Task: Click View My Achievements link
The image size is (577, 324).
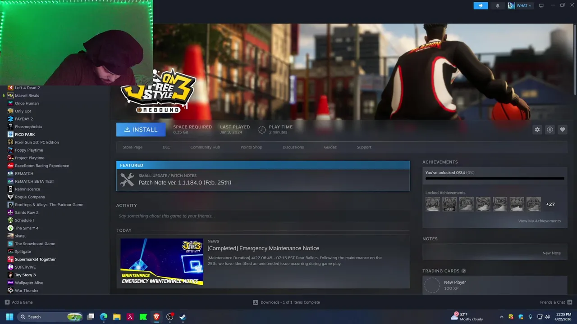Action: (x=539, y=221)
